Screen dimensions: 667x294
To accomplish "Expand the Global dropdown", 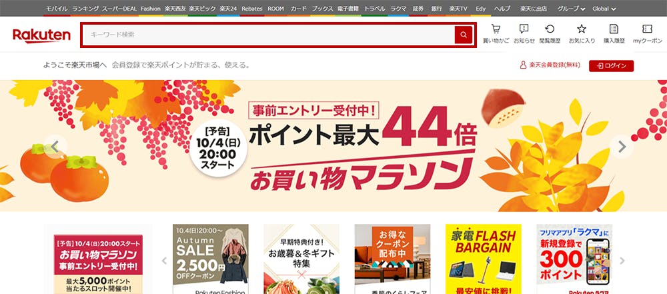I will coord(604,9).
